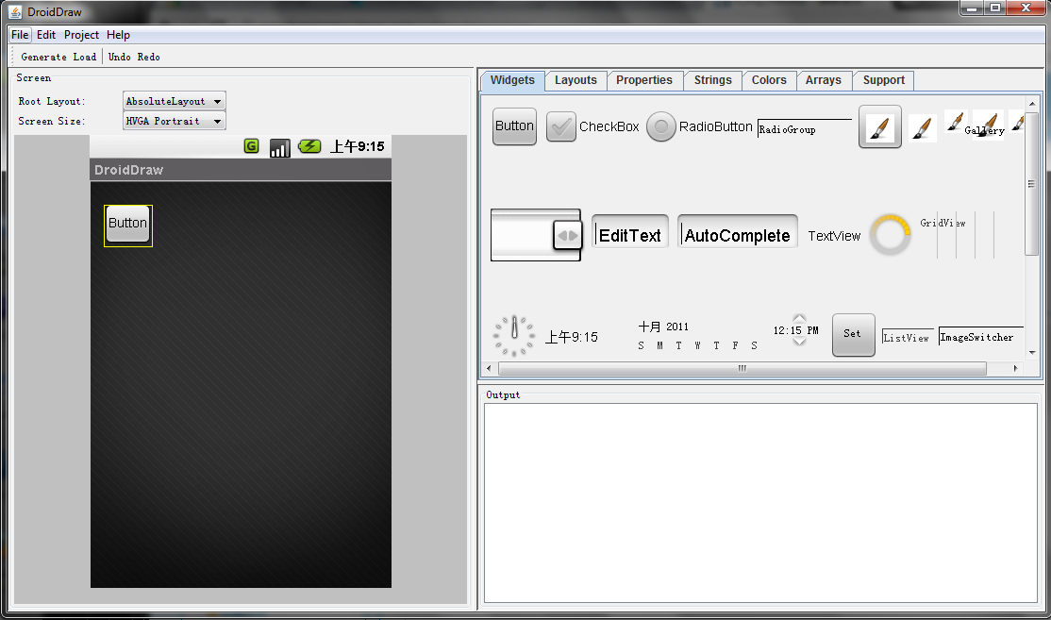This screenshot has width=1051, height=620.
Task: Select the Spinner widget with double arrows
Action: pyautogui.click(x=536, y=235)
